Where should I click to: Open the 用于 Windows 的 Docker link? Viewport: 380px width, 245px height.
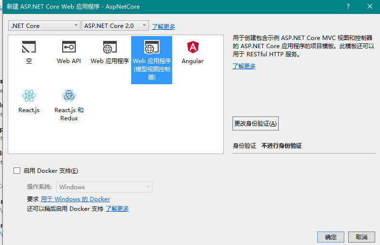pos(75,199)
